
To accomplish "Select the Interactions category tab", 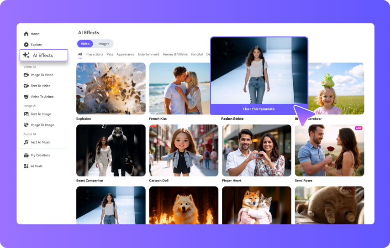I will point(94,54).
